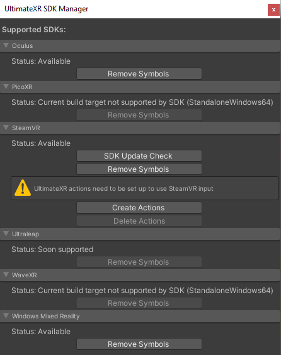
Task: Collapse the Oculus section triangle
Action: pyautogui.click(x=6, y=45)
